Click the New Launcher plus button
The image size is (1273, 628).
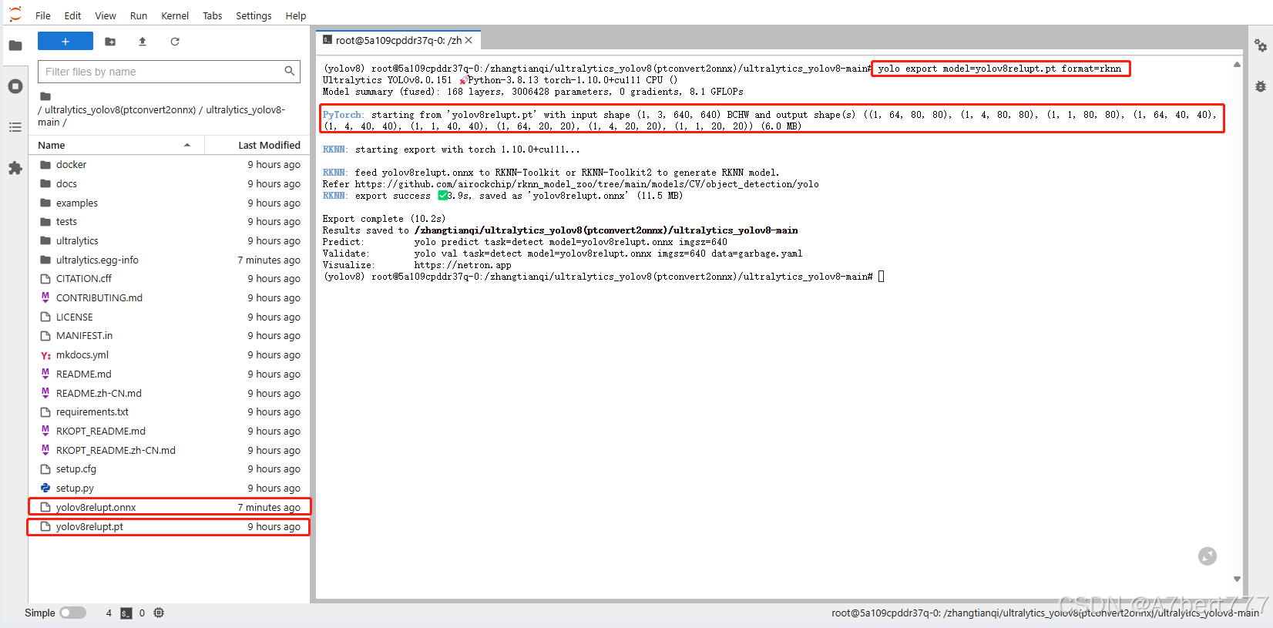(65, 42)
